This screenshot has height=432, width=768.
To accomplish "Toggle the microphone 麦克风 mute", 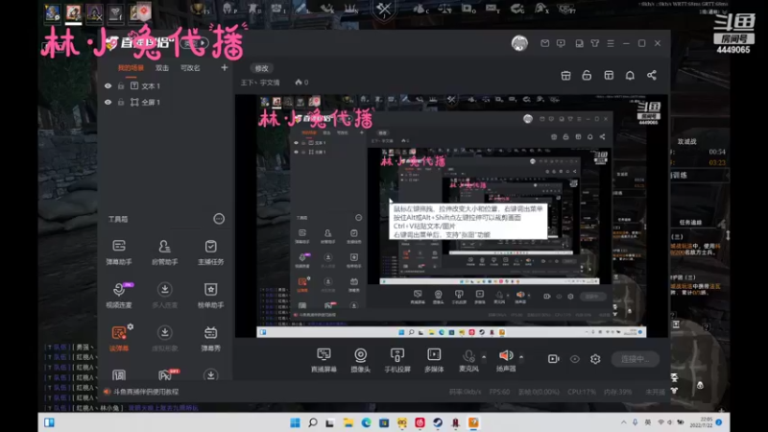I will (x=468, y=360).
